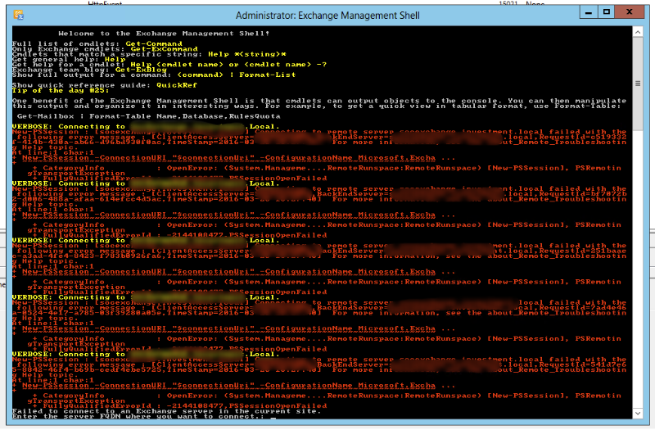The image size is (655, 430).
Task: Click the first 'VERBOSE: Connecting to' line
Action: pos(70,126)
